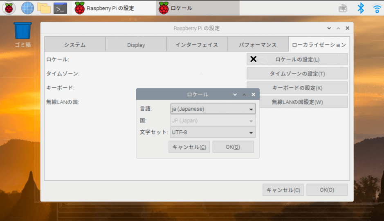
Task: Switch to Raspberry Pi の設定 taskbar window
Action: tap(114, 8)
